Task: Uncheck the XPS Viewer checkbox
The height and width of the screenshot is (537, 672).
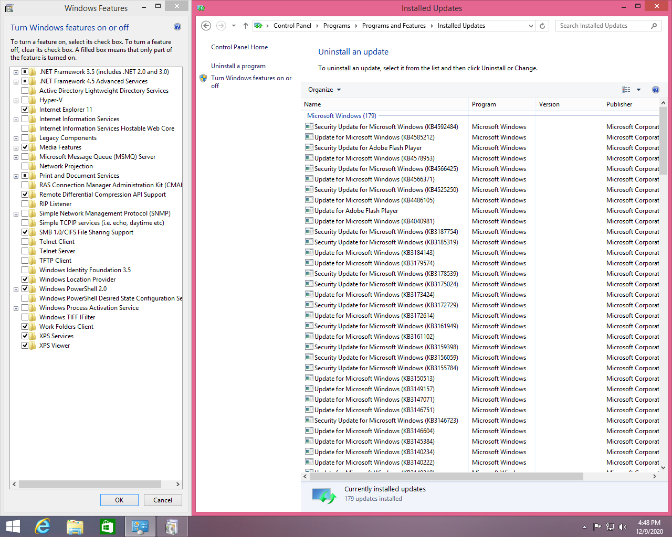Action: coord(25,346)
